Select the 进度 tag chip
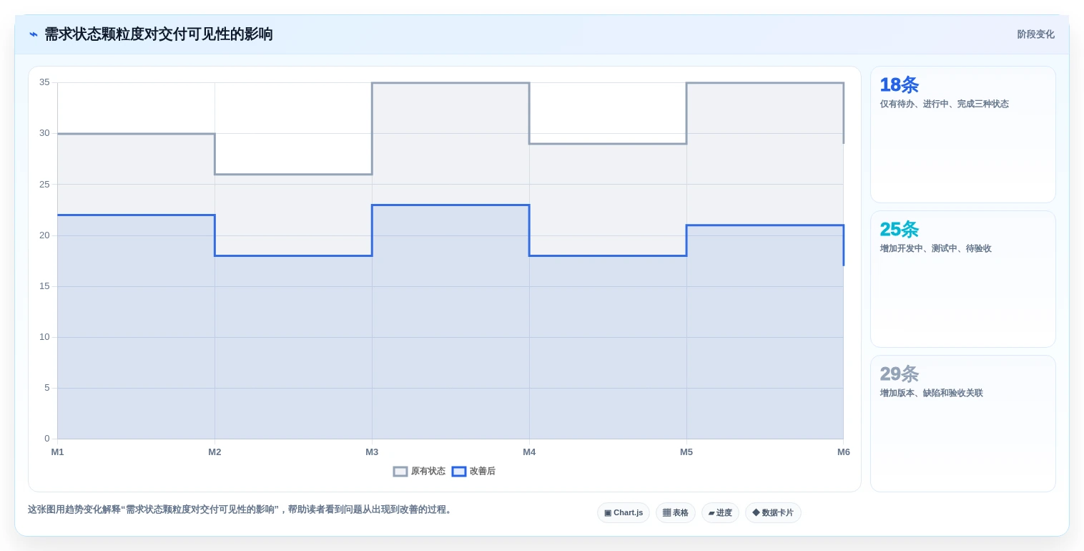This screenshot has height=551, width=1084. [x=720, y=512]
